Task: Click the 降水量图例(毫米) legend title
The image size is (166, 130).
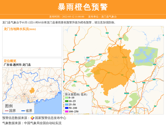Action: [76, 94]
